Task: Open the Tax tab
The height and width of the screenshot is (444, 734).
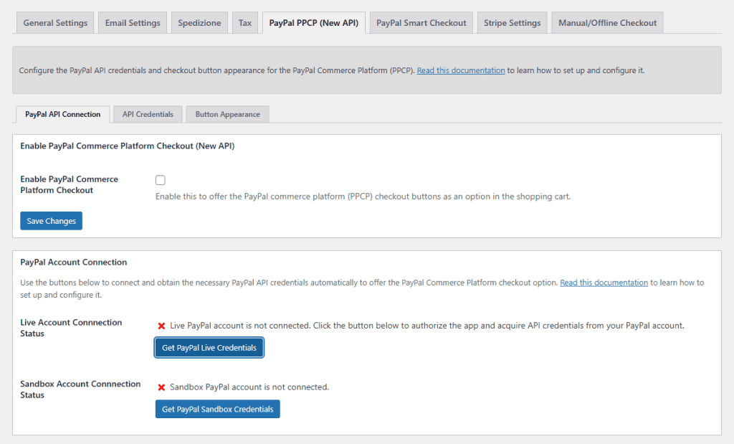Action: tap(244, 22)
